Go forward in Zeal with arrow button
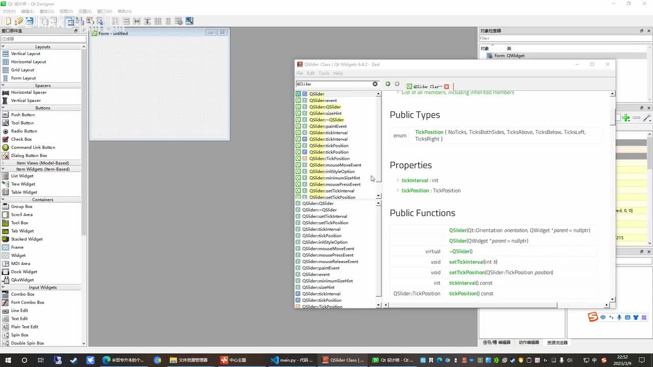This screenshot has height=367, width=653. (x=397, y=84)
